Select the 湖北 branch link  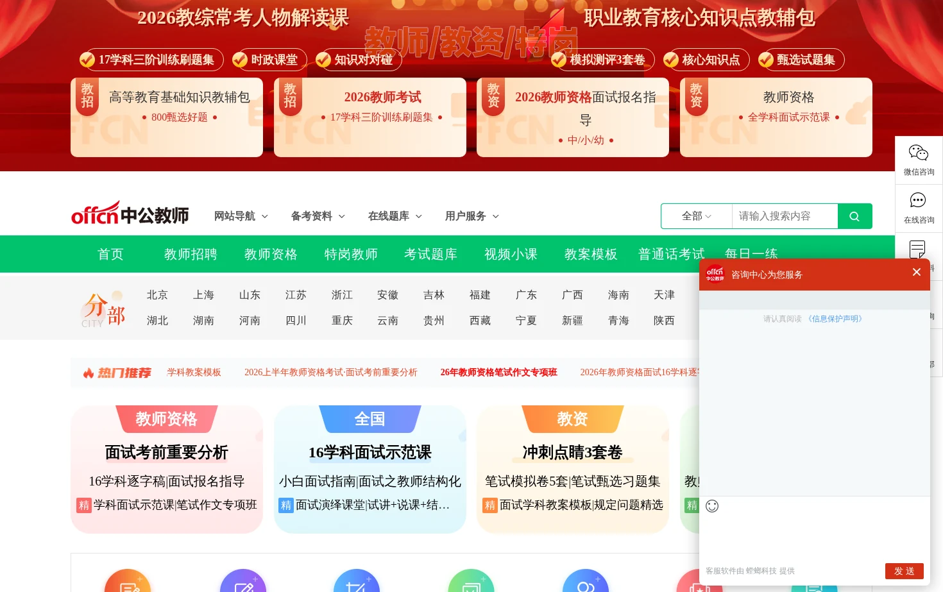coord(157,320)
